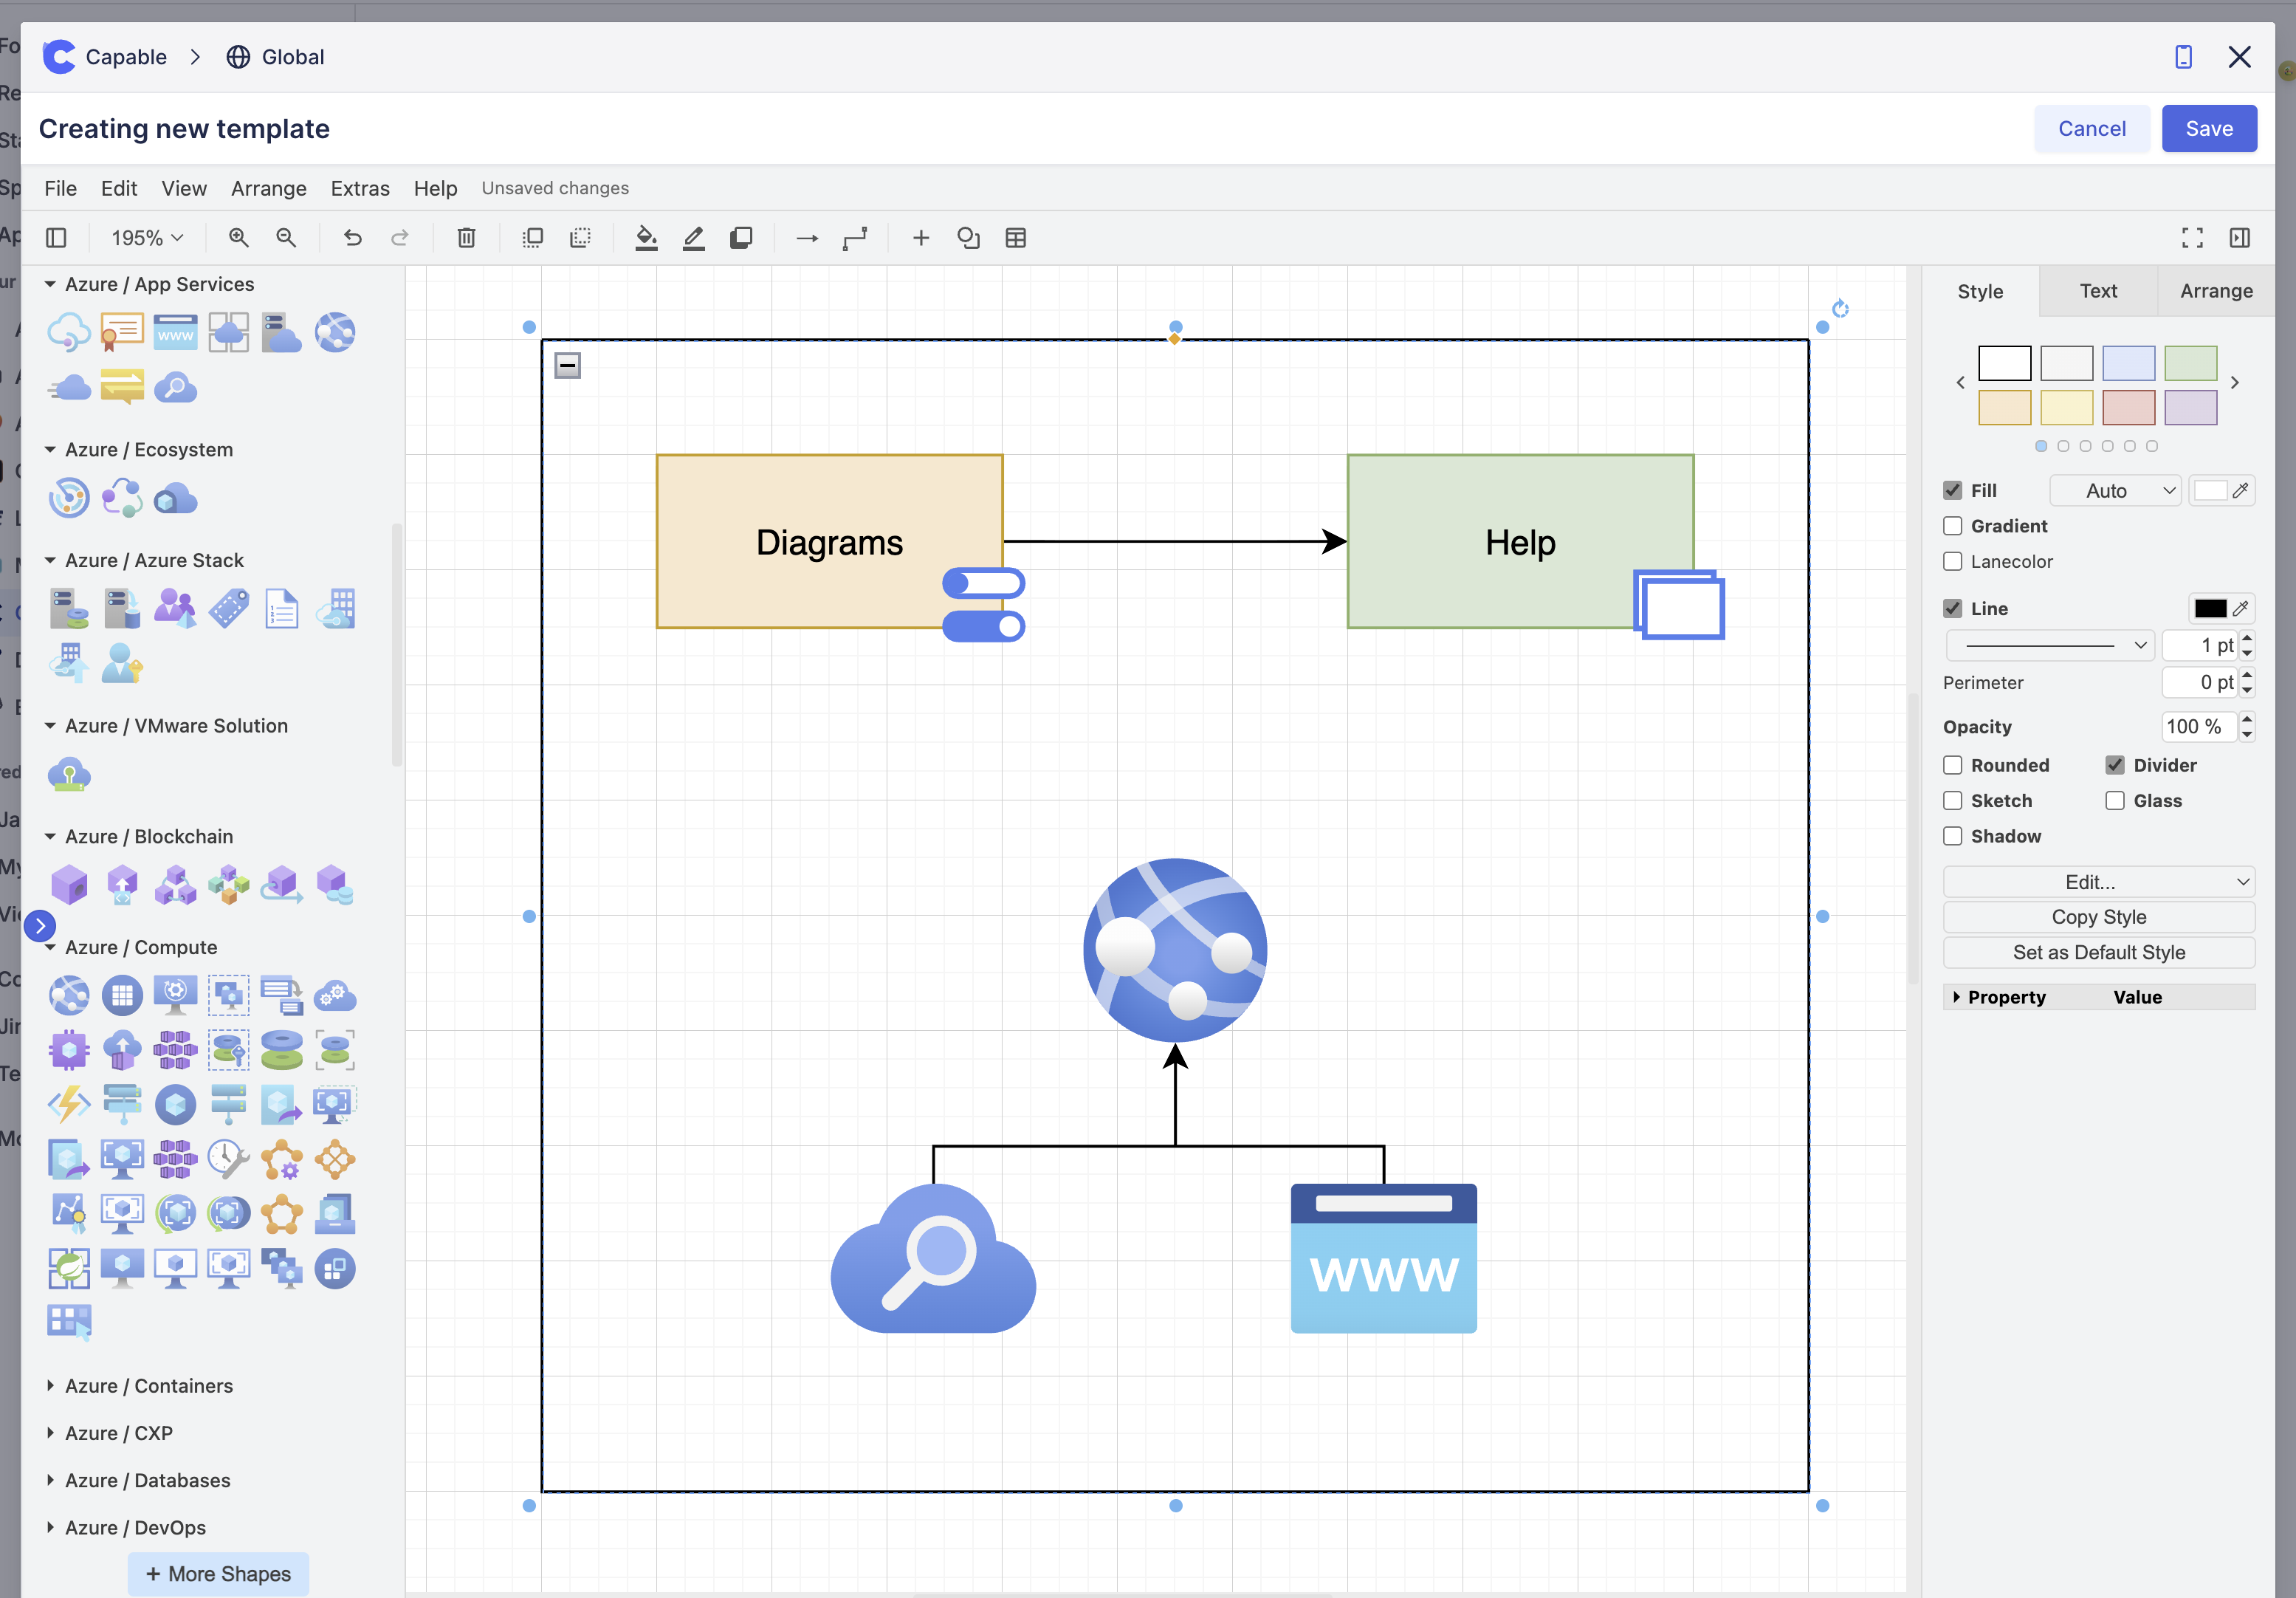Click the Save button
The height and width of the screenshot is (1598, 2296).
[2208, 129]
